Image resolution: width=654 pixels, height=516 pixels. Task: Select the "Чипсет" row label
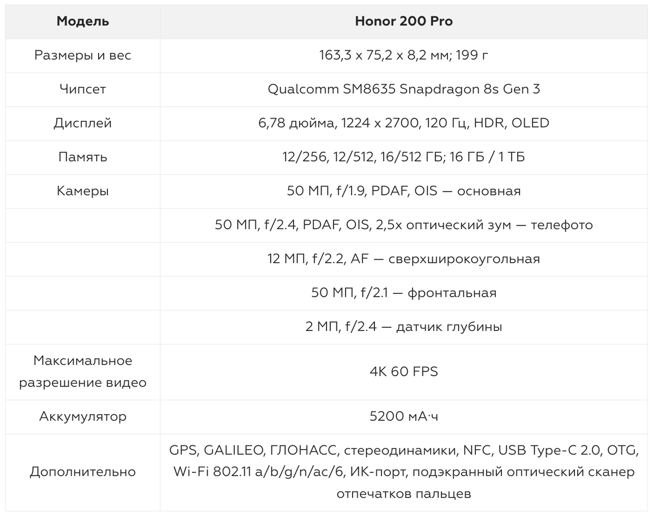83,89
